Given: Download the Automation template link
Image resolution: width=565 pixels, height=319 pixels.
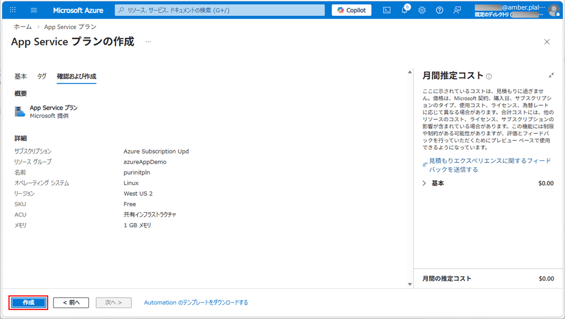Looking at the screenshot, I should [196, 303].
